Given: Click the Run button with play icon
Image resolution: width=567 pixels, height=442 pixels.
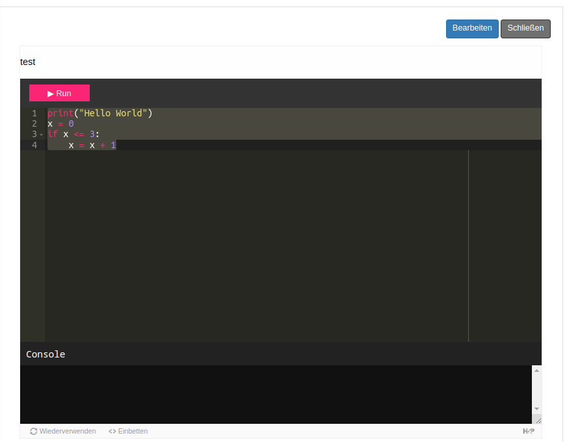Looking at the screenshot, I should (59, 93).
